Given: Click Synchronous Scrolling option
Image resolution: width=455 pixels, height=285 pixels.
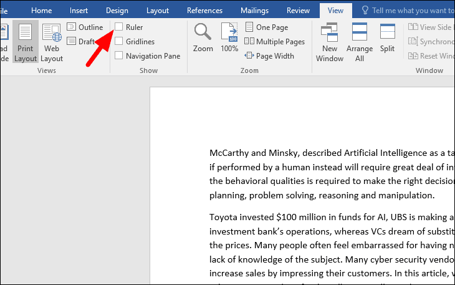Looking at the screenshot, I should (x=431, y=42).
